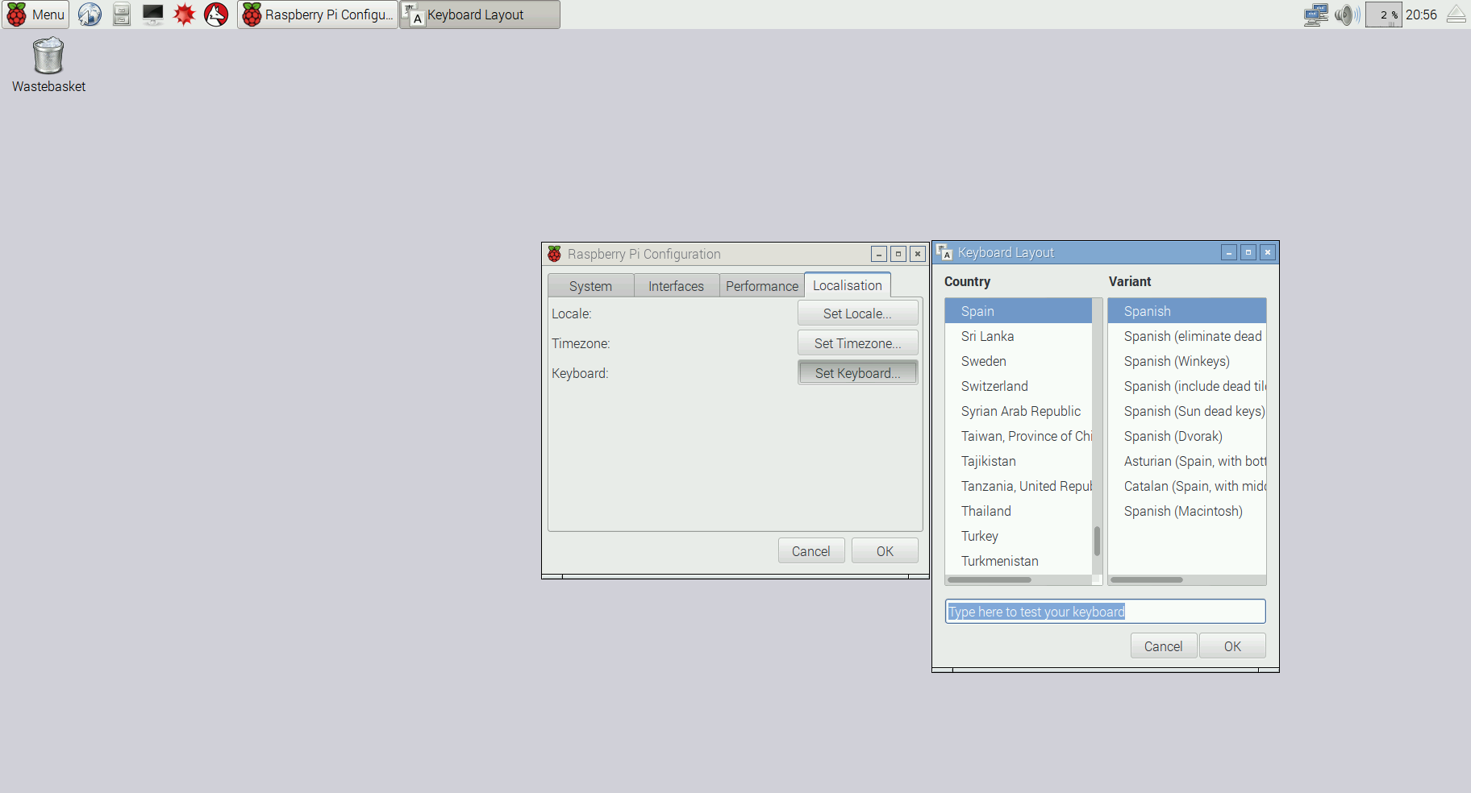Click the Set Locale... button
The image size is (1471, 793).
[858, 313]
